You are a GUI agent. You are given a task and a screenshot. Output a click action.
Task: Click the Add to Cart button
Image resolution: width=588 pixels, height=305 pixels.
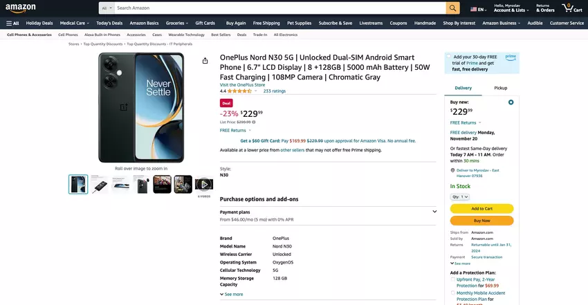click(x=481, y=209)
